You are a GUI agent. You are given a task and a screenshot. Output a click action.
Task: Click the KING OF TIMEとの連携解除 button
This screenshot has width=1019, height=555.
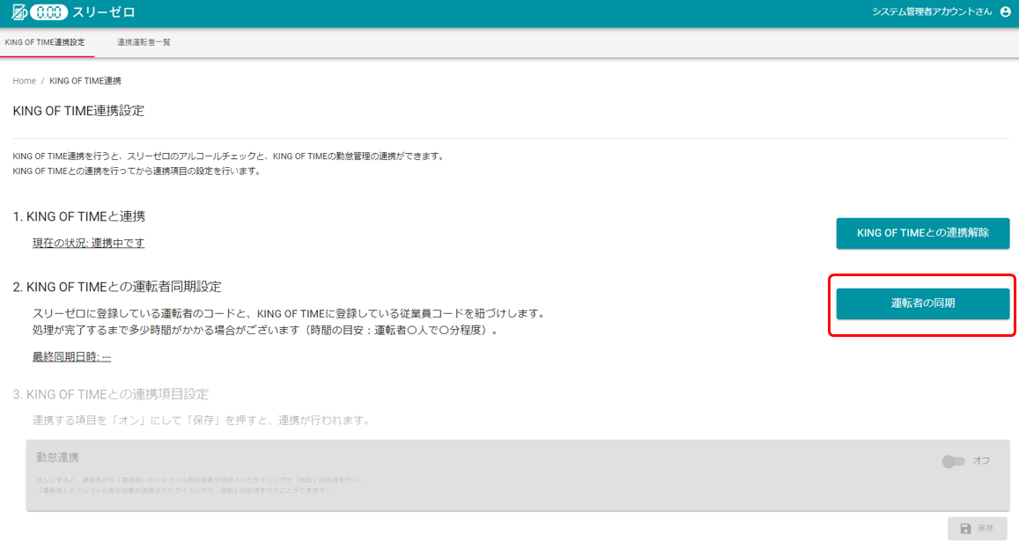point(923,233)
